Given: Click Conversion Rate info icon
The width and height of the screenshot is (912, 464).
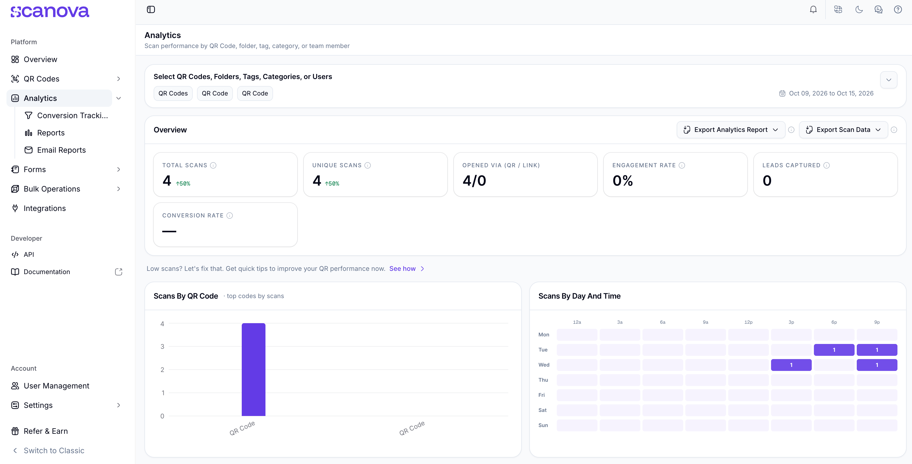Looking at the screenshot, I should (x=229, y=216).
